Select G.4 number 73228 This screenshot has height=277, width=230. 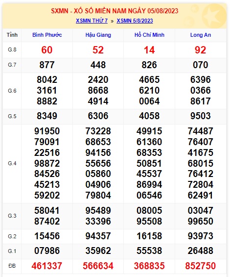click(x=98, y=131)
